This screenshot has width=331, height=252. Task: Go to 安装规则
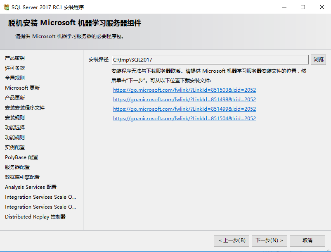point(14,118)
